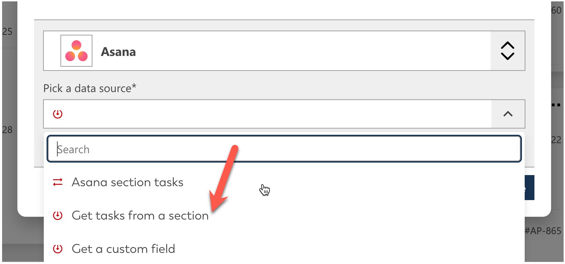Image resolution: width=565 pixels, height=264 pixels.
Task: Open the #AP-865 reference
Action: tap(543, 231)
